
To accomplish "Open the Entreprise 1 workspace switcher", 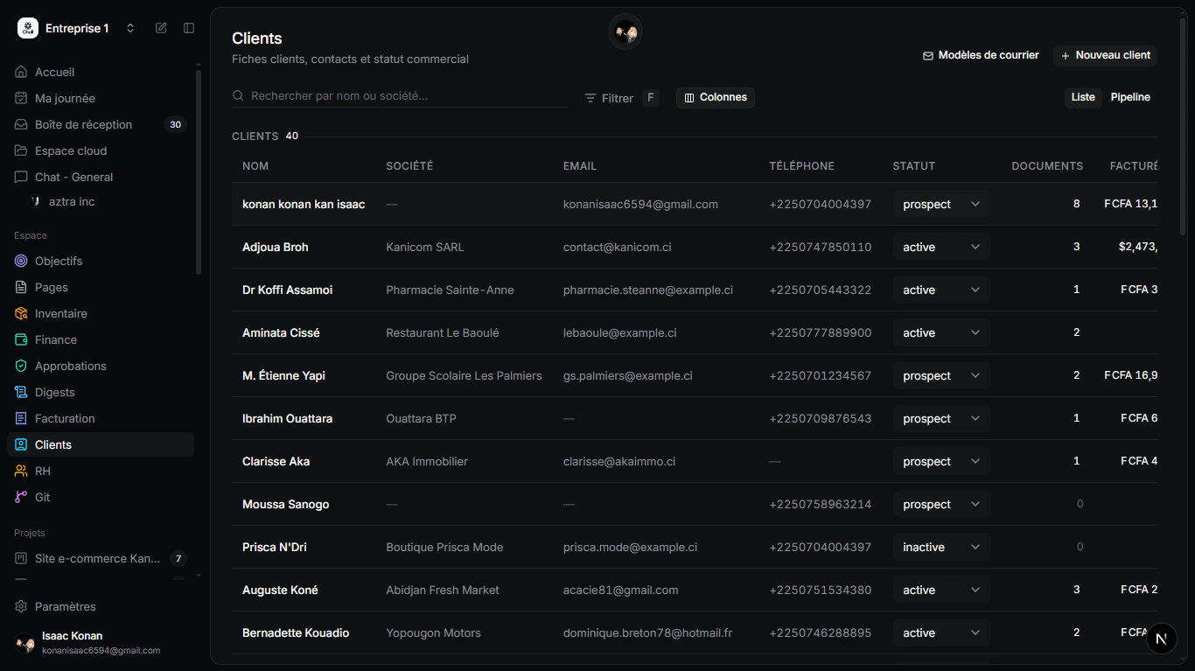I will (x=77, y=28).
